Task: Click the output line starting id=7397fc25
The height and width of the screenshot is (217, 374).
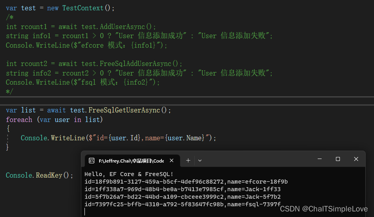Action: [x=182, y=204]
